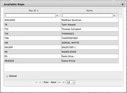The width and height of the screenshot is (127, 93).
Task: Clear the Rep ID filter with its x
Action: pyautogui.click(x=57, y=16)
